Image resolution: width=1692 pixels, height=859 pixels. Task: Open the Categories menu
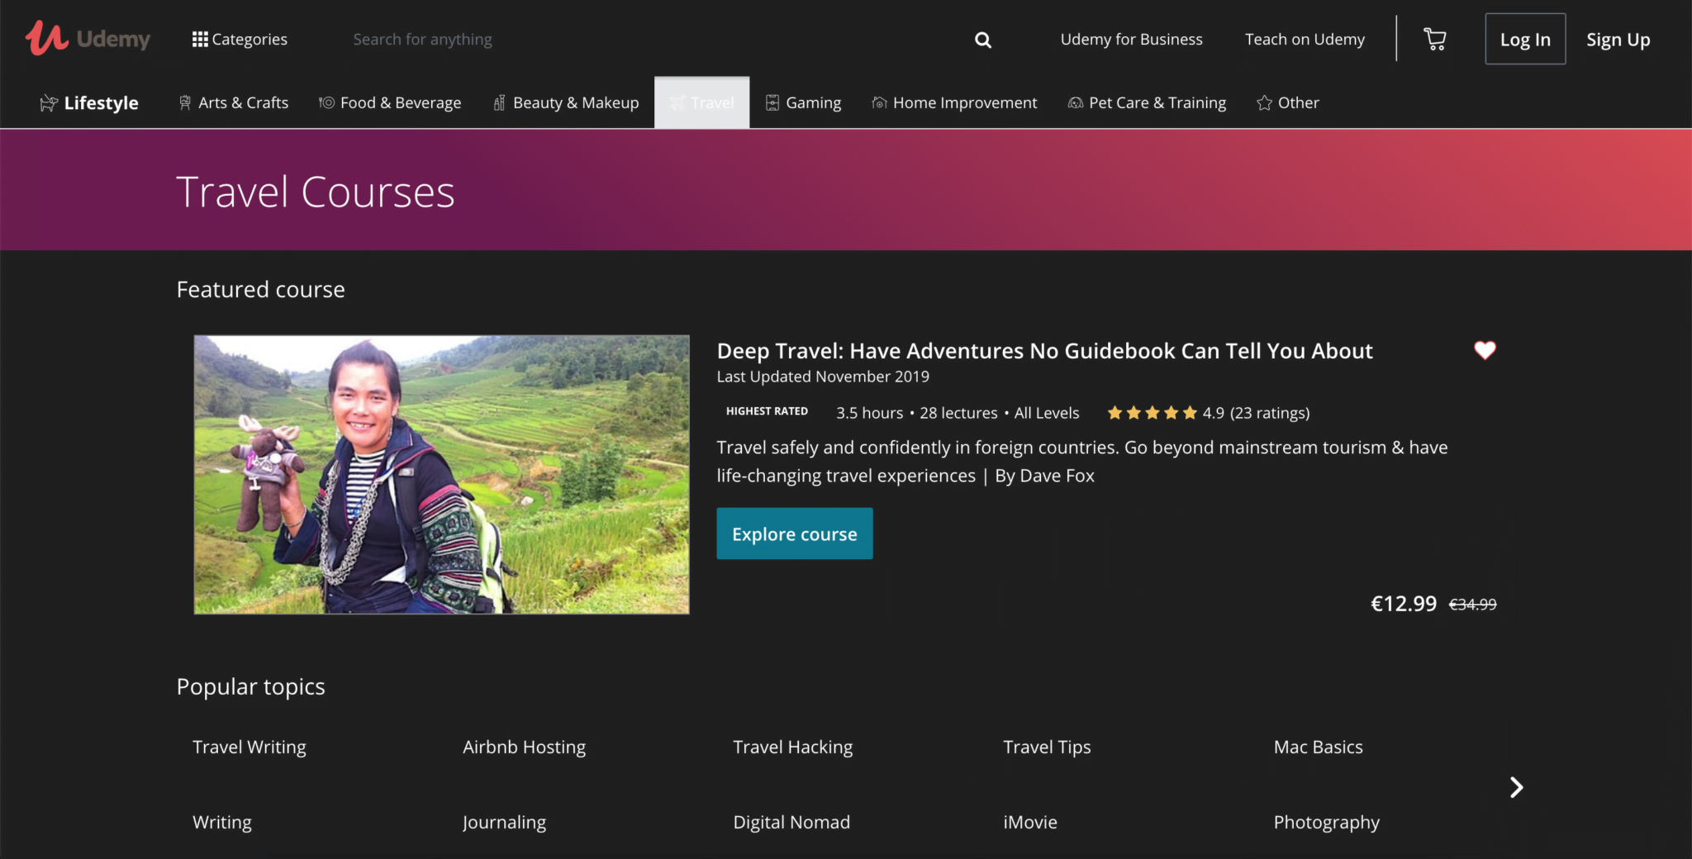pyautogui.click(x=240, y=38)
